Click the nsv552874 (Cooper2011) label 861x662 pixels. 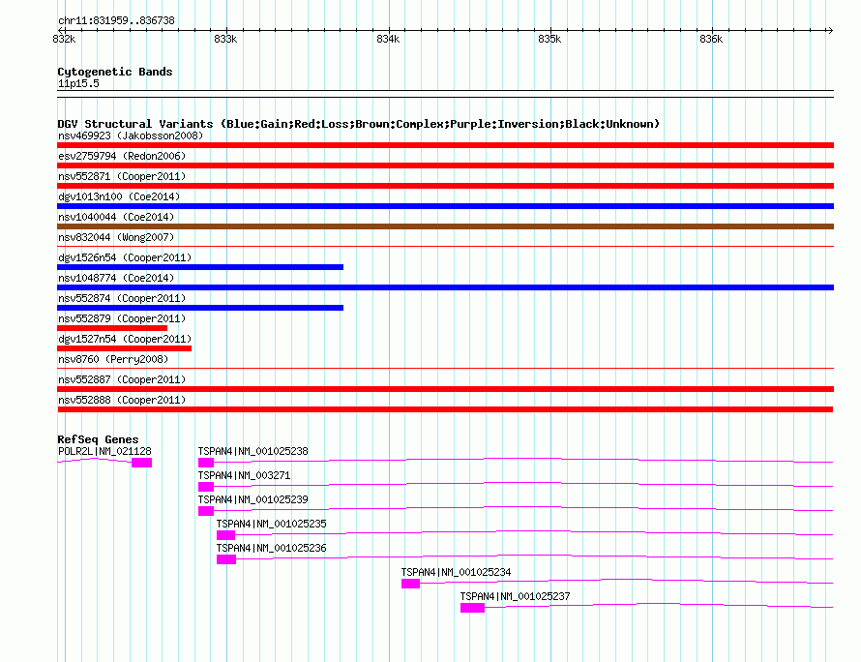point(122,298)
